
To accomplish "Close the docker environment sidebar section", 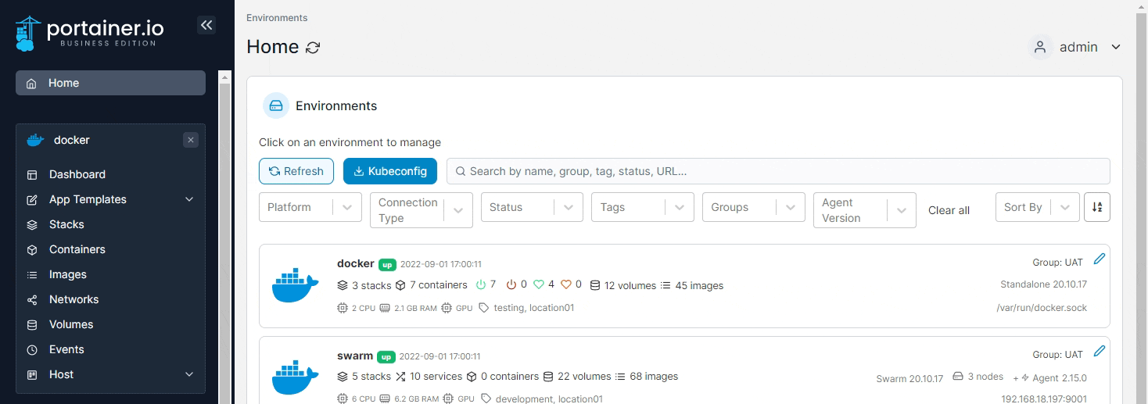I will coord(191,140).
